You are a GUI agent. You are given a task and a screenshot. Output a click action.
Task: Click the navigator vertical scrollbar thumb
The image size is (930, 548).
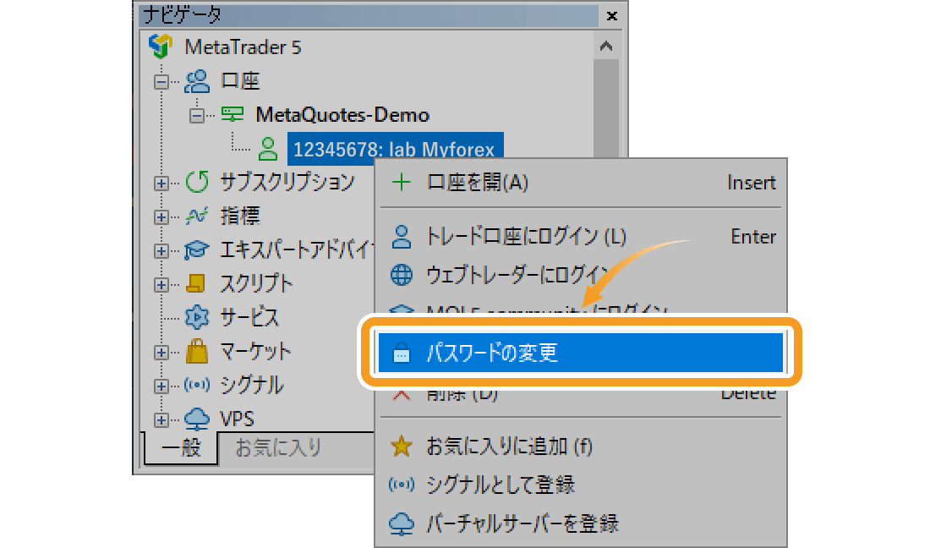point(605,107)
